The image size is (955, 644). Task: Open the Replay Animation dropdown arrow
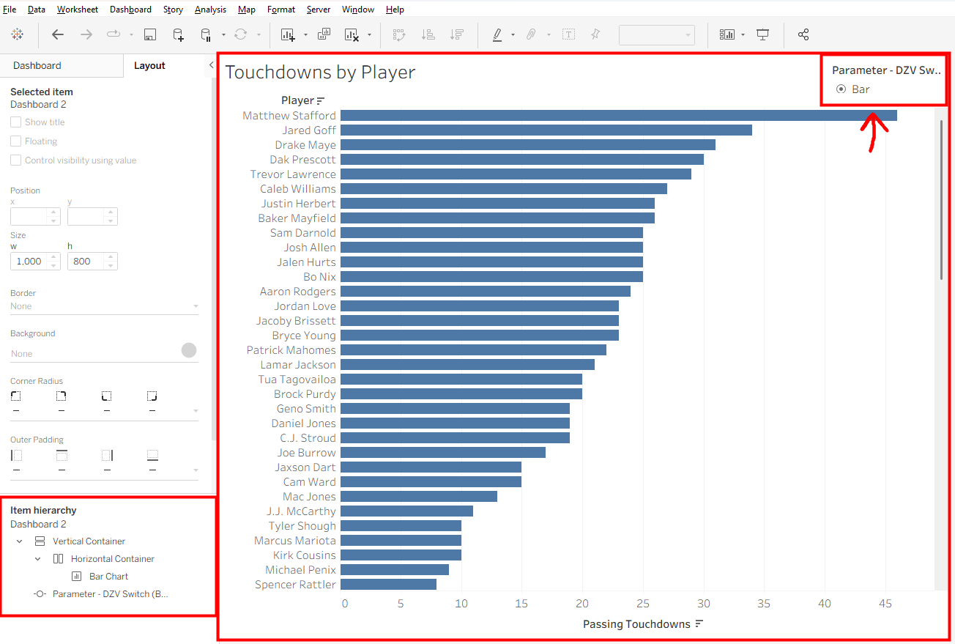(x=131, y=34)
